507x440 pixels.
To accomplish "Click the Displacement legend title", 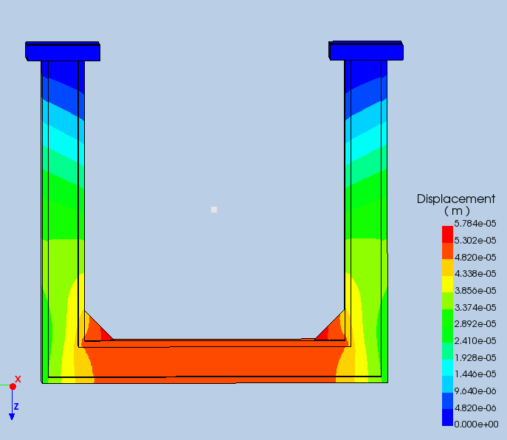I will click(x=455, y=199).
